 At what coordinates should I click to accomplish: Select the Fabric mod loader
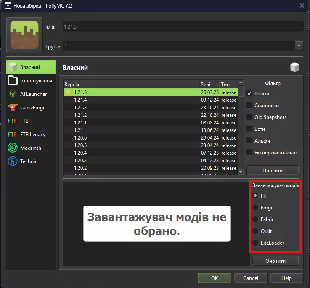255,219
